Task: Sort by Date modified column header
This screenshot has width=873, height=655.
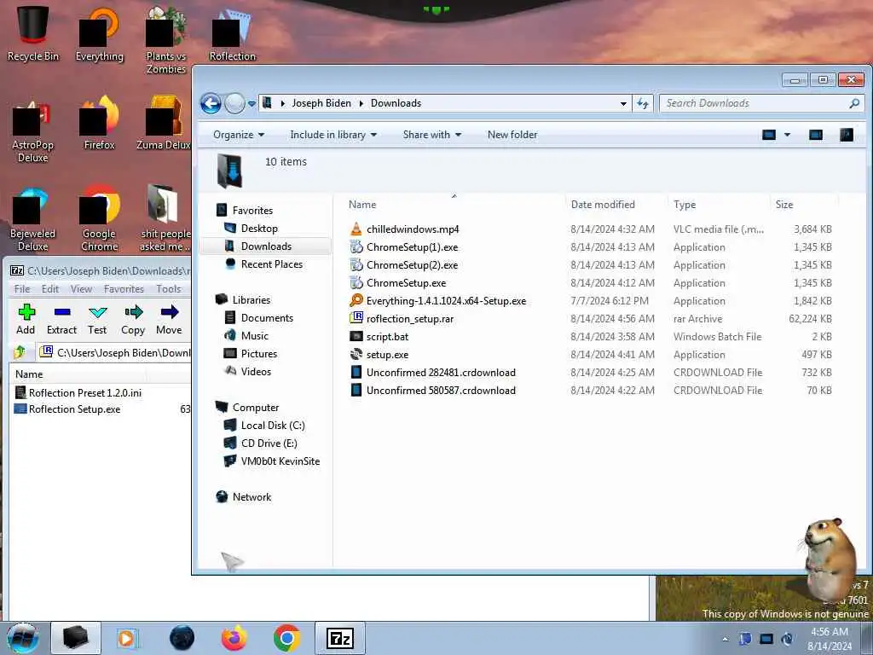Action: 616,205
